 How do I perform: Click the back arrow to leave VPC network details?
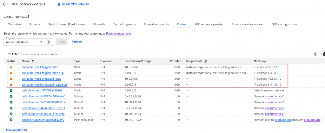(4, 4)
